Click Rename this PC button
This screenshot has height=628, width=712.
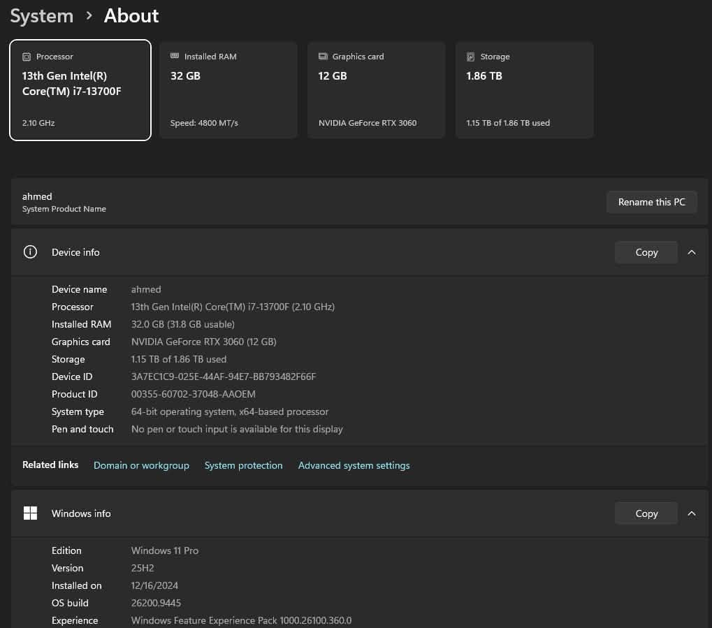pos(652,202)
